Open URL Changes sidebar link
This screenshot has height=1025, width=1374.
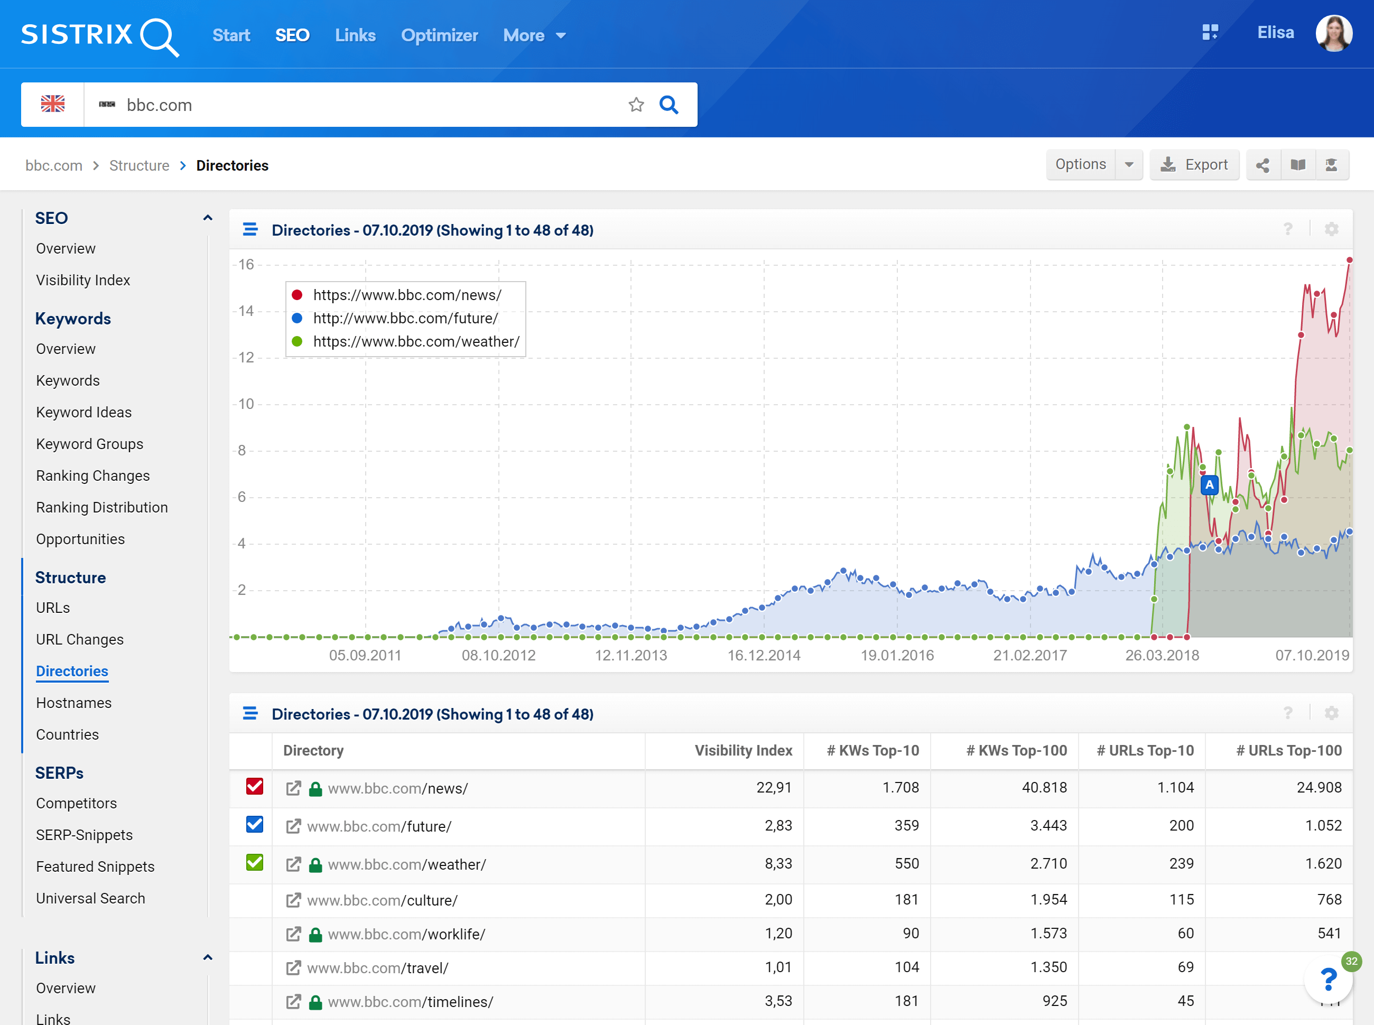coord(80,640)
